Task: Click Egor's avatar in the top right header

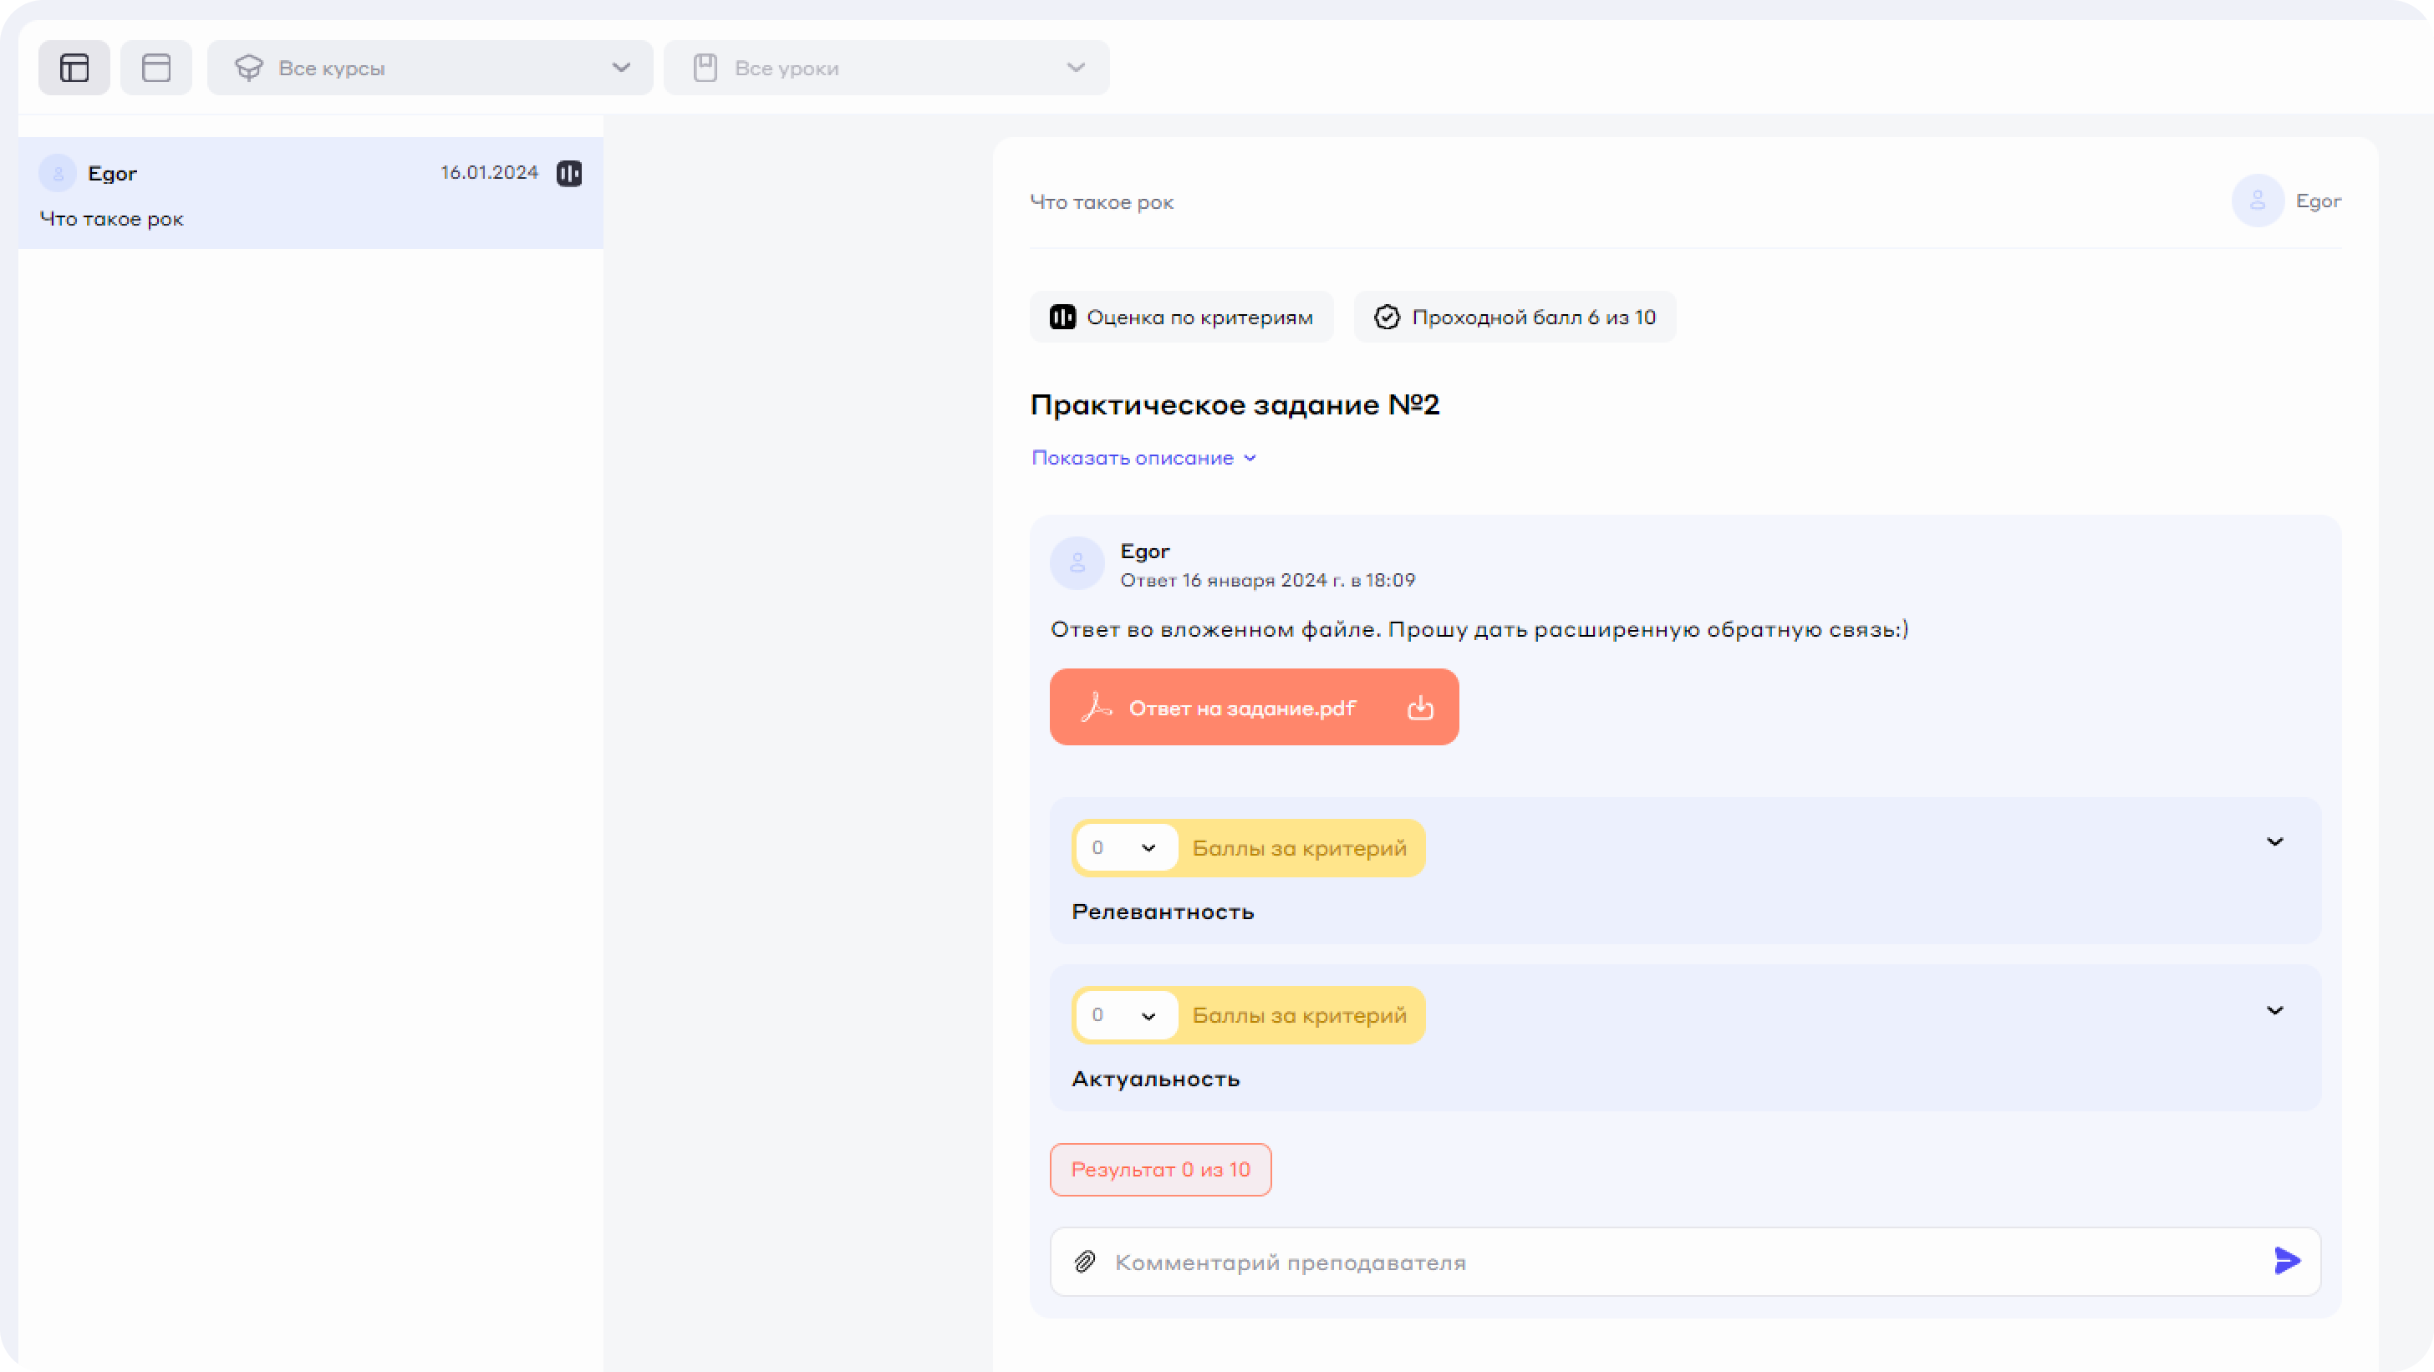Action: tap(2258, 201)
